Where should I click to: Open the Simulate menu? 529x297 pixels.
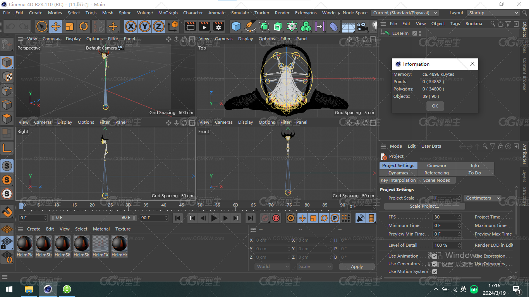click(240, 13)
